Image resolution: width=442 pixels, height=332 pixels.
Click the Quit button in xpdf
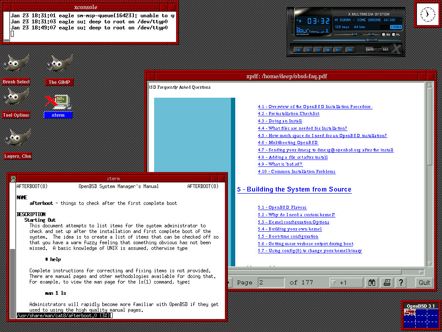click(424, 282)
